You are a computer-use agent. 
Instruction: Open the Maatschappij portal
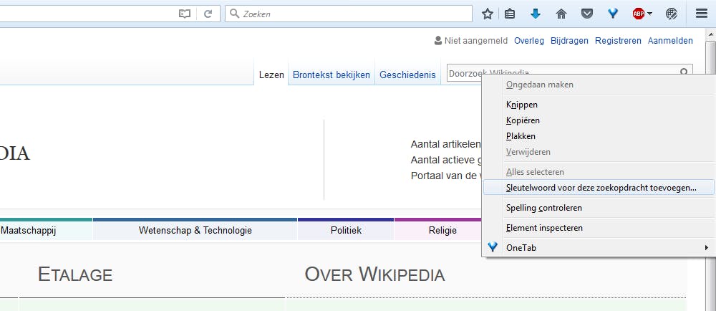[29, 231]
